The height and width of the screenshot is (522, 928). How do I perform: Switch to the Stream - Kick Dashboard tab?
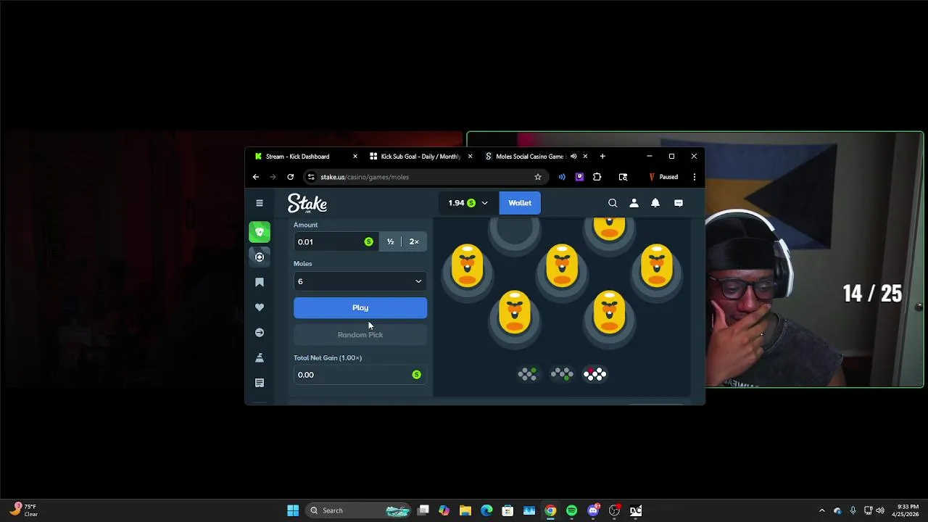point(297,157)
